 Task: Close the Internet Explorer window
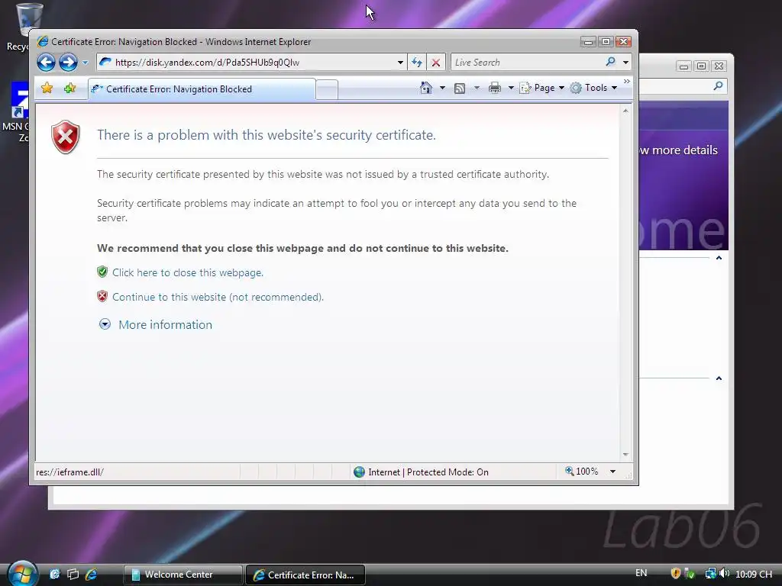click(x=623, y=42)
